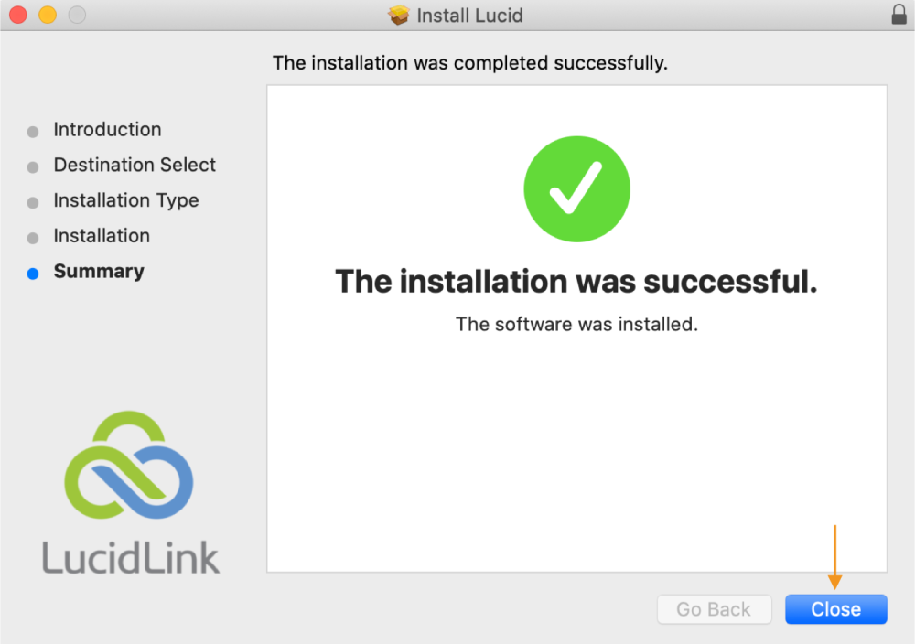The width and height of the screenshot is (915, 644).
Task: Click the 'The software was installed.' text
Action: 576,324
